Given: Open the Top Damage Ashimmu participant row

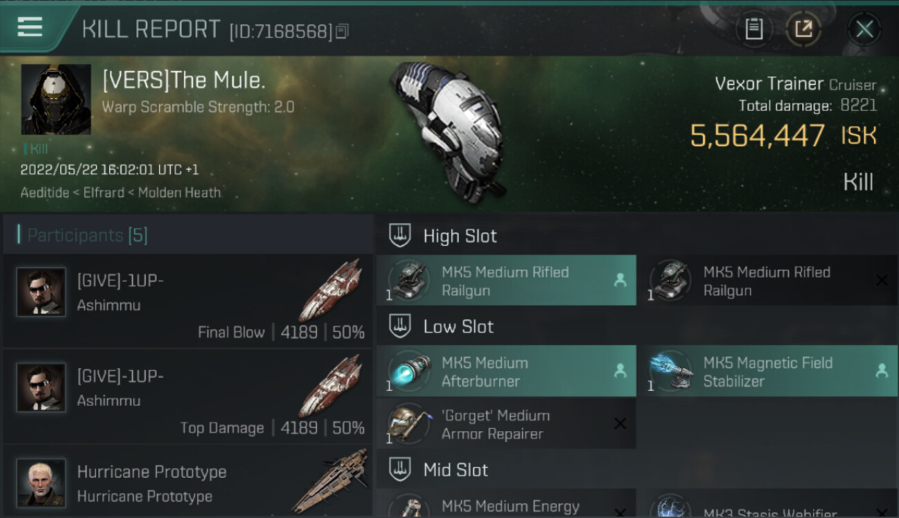Looking at the screenshot, I should 187,396.
